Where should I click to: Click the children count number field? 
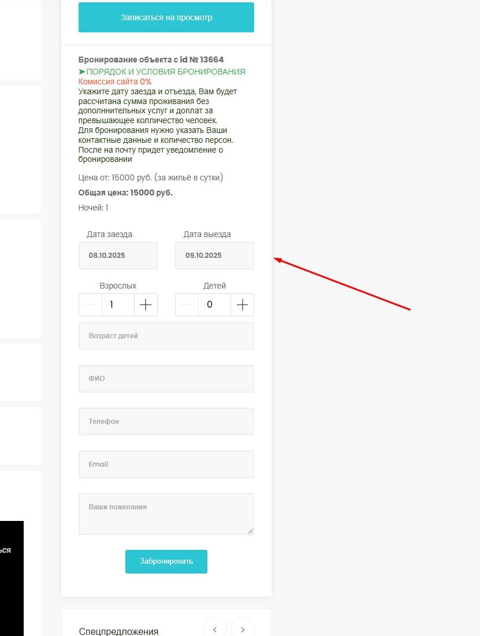(214, 305)
